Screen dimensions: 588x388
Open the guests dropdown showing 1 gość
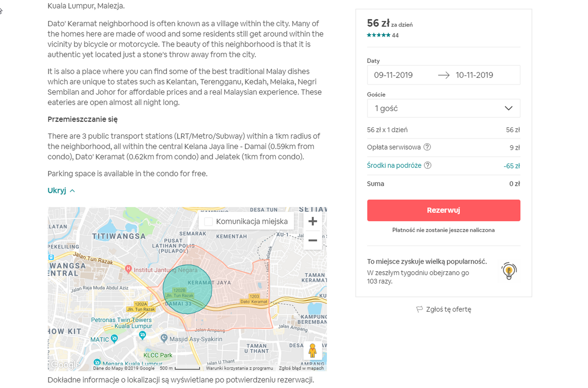coord(443,108)
